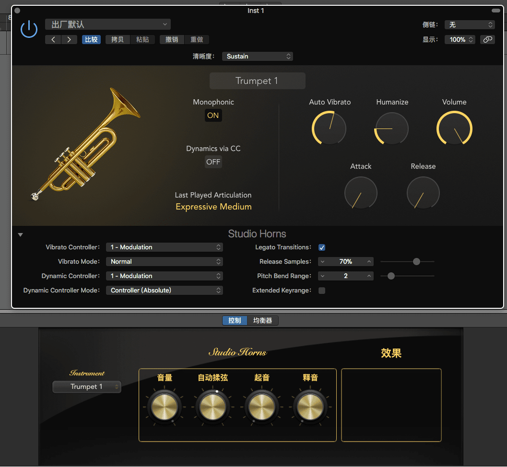
Task: Click the Release Samples 70% value field
Action: [x=346, y=261]
